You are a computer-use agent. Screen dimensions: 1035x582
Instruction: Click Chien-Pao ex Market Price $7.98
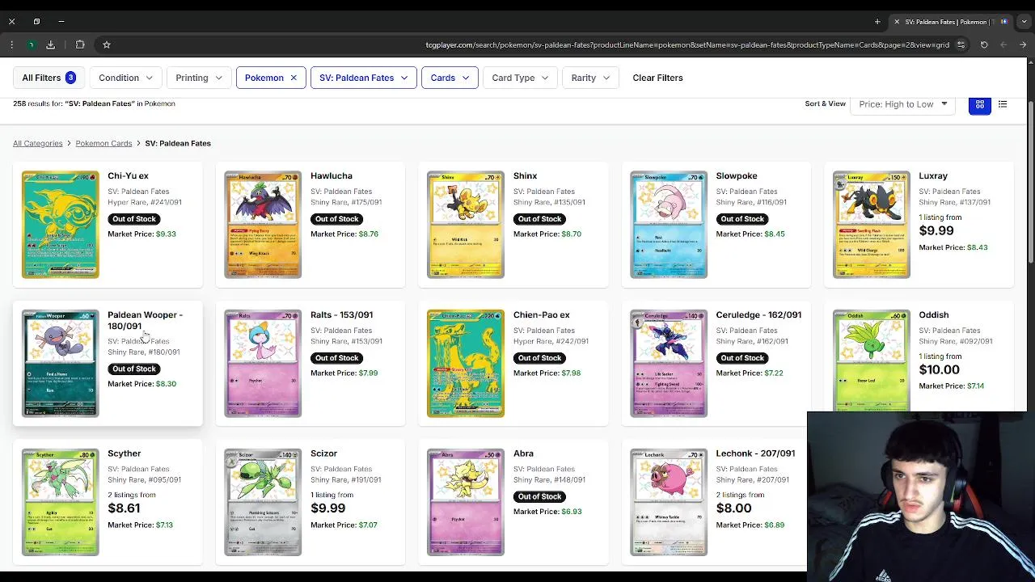click(x=547, y=373)
